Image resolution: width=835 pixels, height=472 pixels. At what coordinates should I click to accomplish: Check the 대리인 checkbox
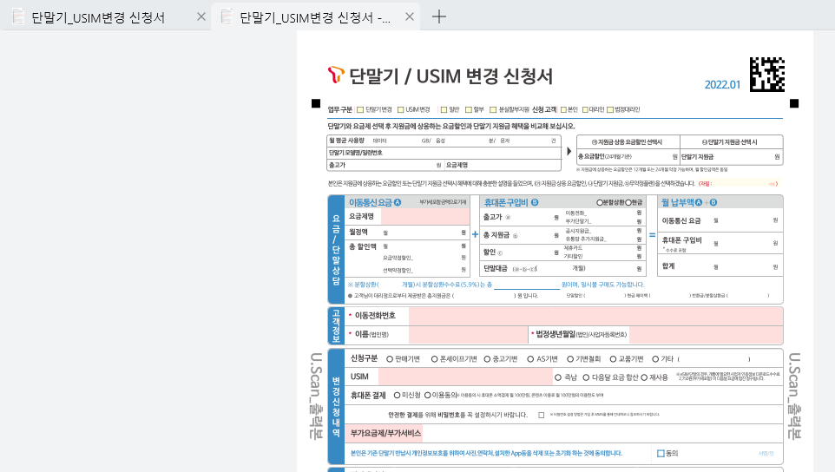coord(585,109)
